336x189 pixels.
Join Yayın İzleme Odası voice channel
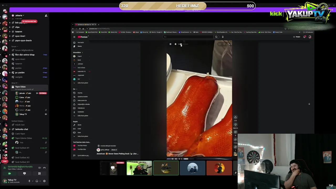23,138
